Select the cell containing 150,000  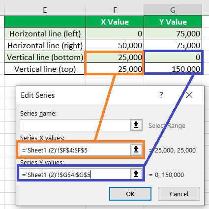[173, 69]
